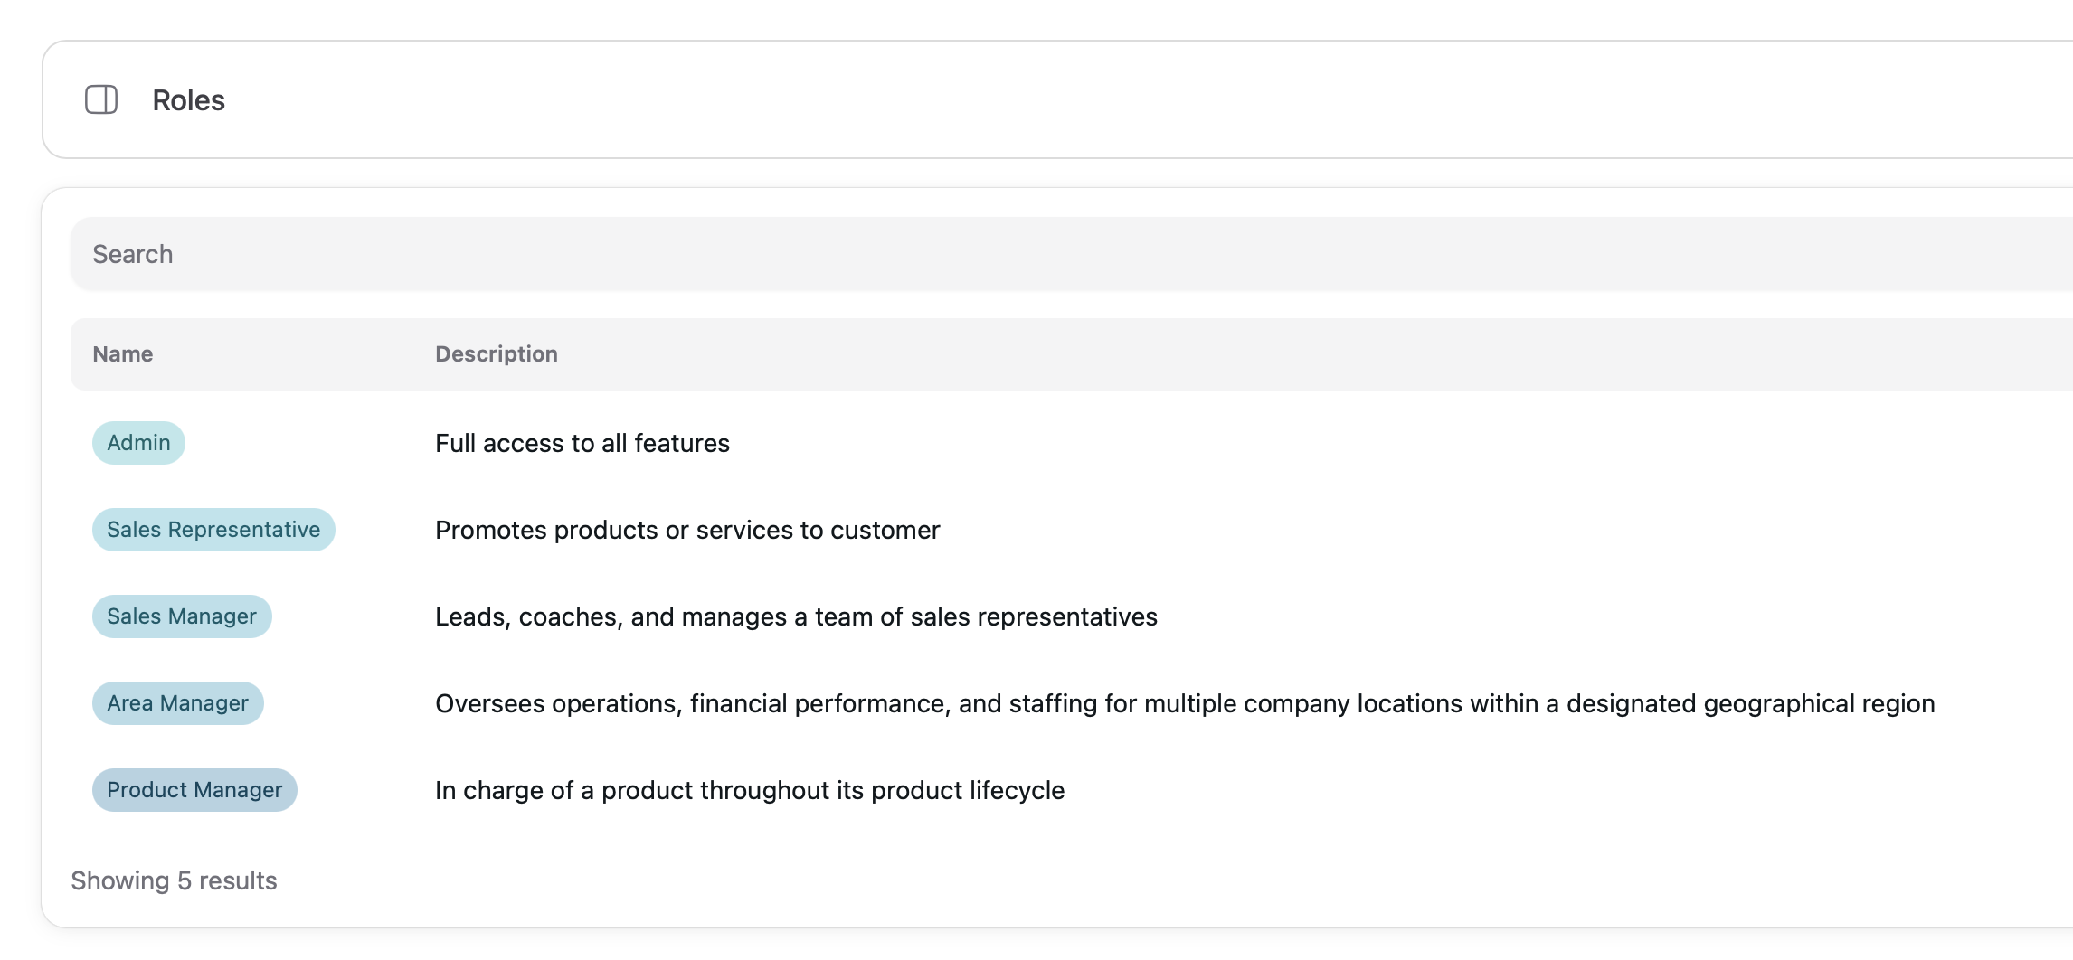Sort by the Description column header
2073x960 pixels.
pyautogui.click(x=496, y=354)
